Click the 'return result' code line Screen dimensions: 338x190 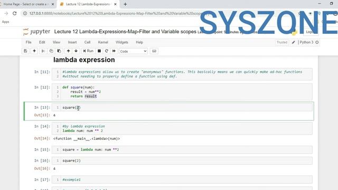point(83,96)
